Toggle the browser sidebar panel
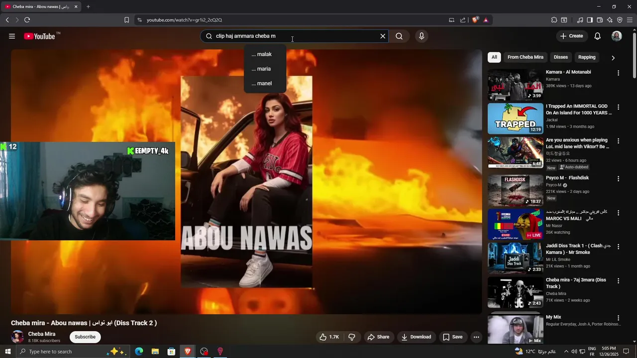The height and width of the screenshot is (358, 637). click(x=590, y=20)
